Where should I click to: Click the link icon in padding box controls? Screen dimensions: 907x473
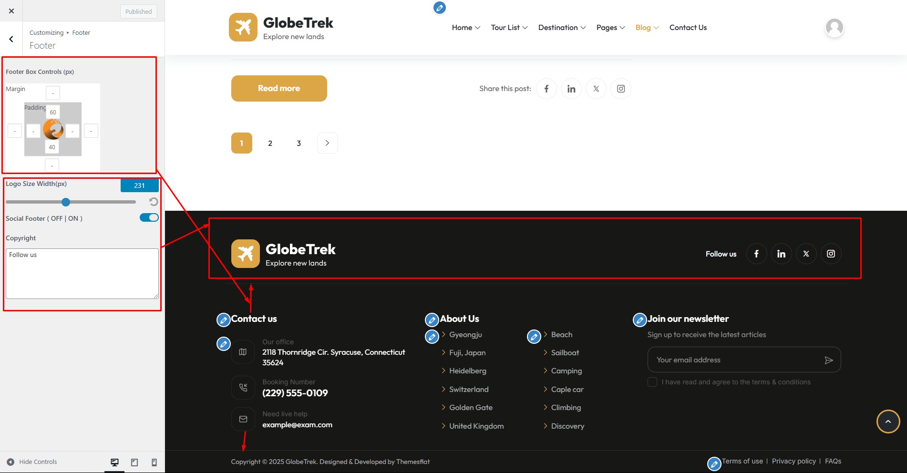tap(53, 129)
